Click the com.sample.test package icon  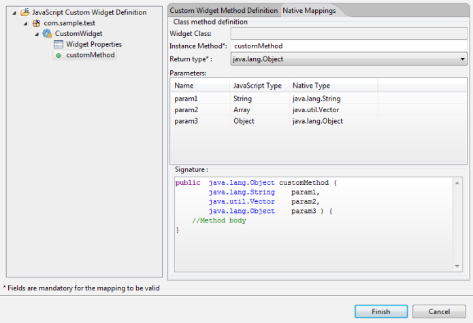click(x=36, y=23)
